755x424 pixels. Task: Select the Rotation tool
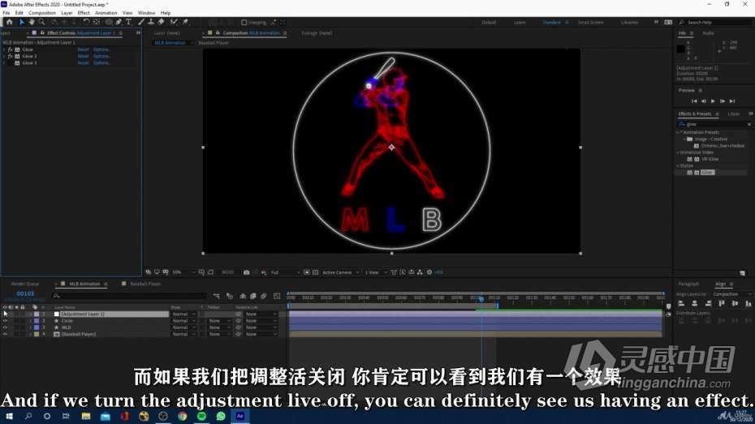(x=86, y=22)
